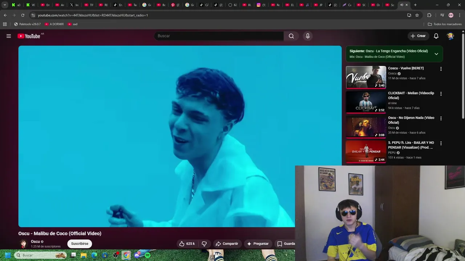Image resolution: width=465 pixels, height=261 pixels.
Task: Switch to the Instagram tab
Action: pos(261,5)
